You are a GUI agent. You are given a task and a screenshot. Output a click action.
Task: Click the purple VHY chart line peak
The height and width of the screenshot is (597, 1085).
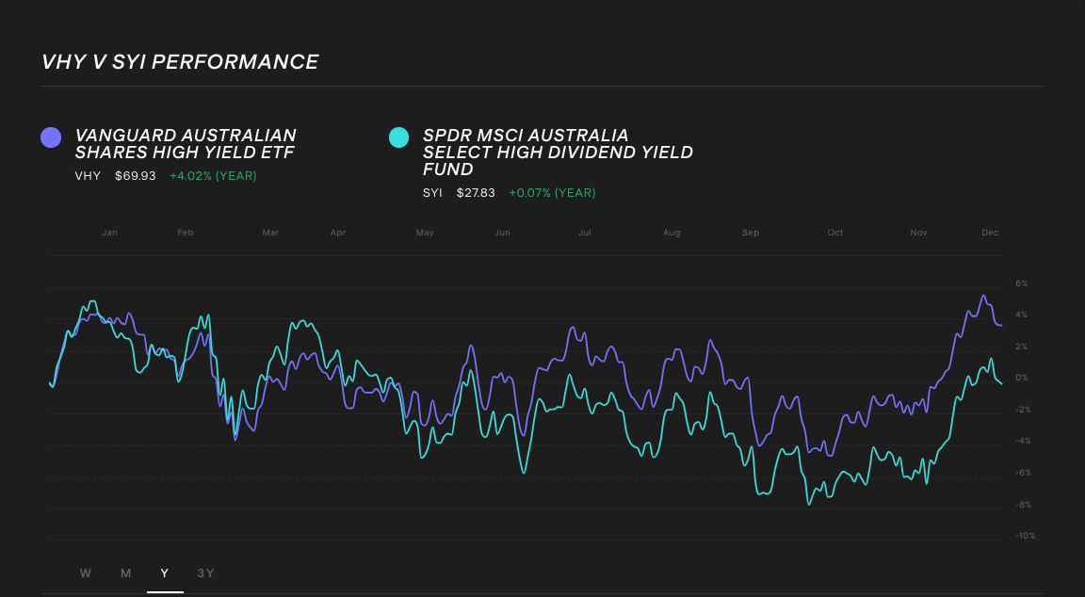[x=984, y=294]
